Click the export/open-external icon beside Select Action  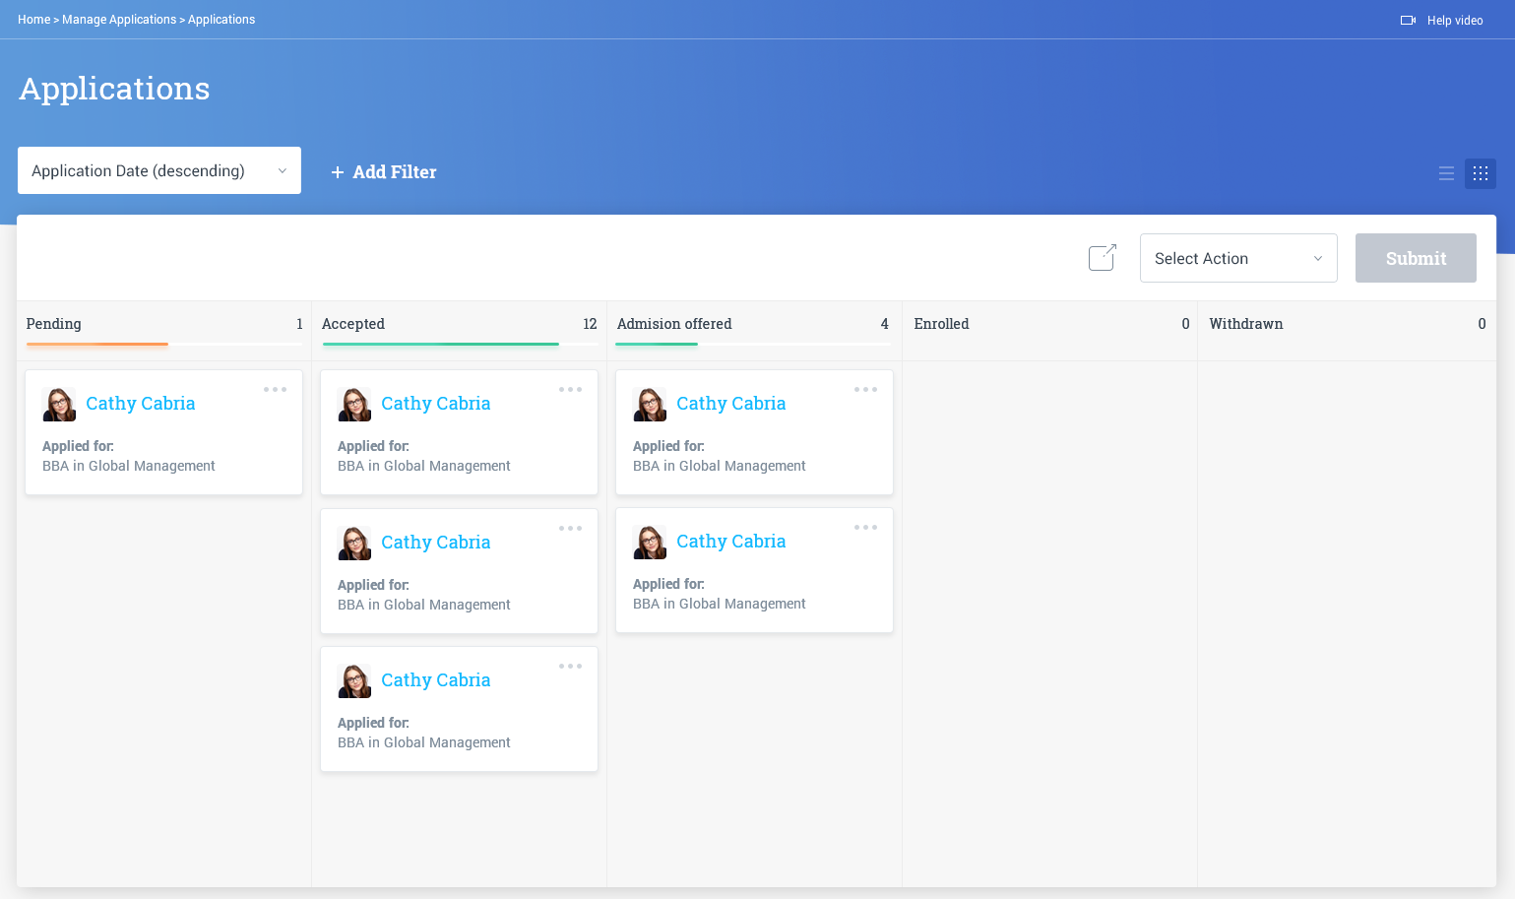click(1103, 258)
